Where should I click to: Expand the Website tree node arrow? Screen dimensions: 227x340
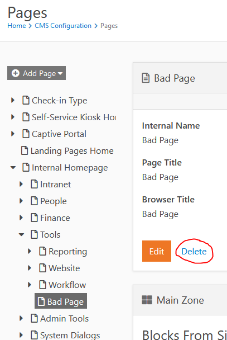(x=30, y=268)
